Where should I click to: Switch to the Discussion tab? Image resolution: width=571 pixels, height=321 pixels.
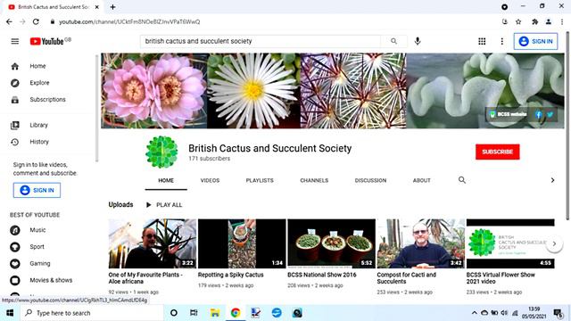pos(370,180)
